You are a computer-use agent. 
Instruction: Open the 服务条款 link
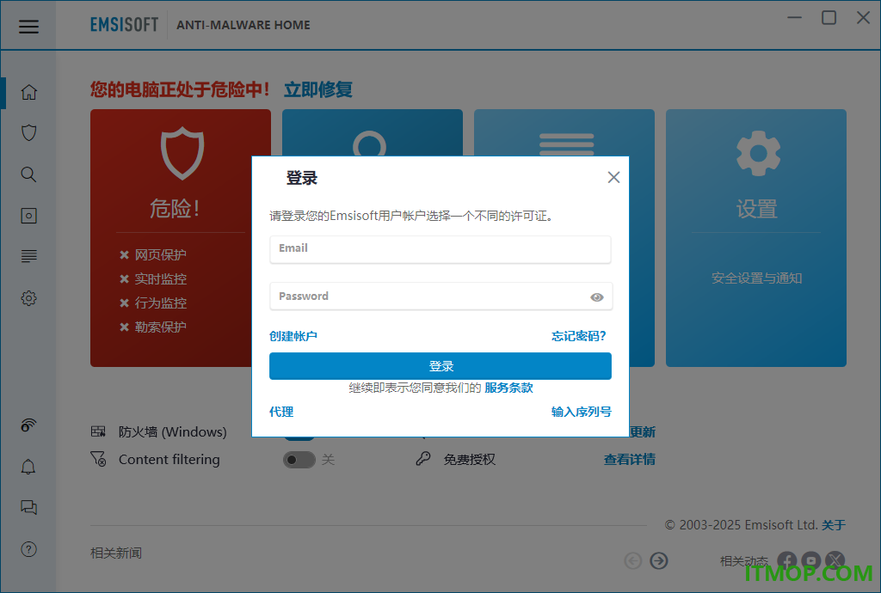pyautogui.click(x=508, y=388)
